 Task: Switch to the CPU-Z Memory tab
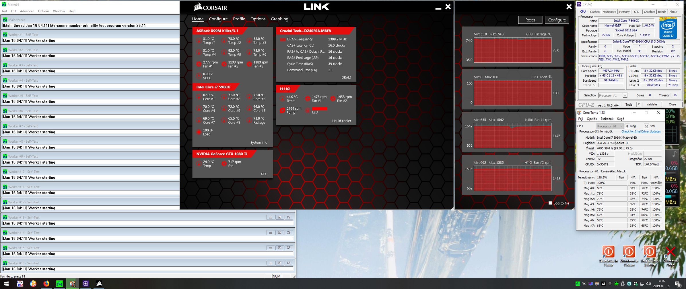tap(624, 12)
